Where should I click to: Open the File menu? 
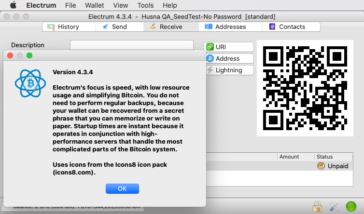70,5
